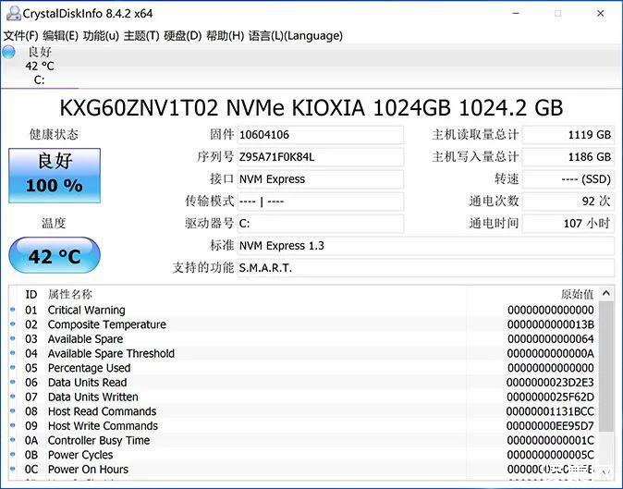Click the total host writes value 1186 GB
This screenshot has height=489, width=623.
pyautogui.click(x=568, y=157)
